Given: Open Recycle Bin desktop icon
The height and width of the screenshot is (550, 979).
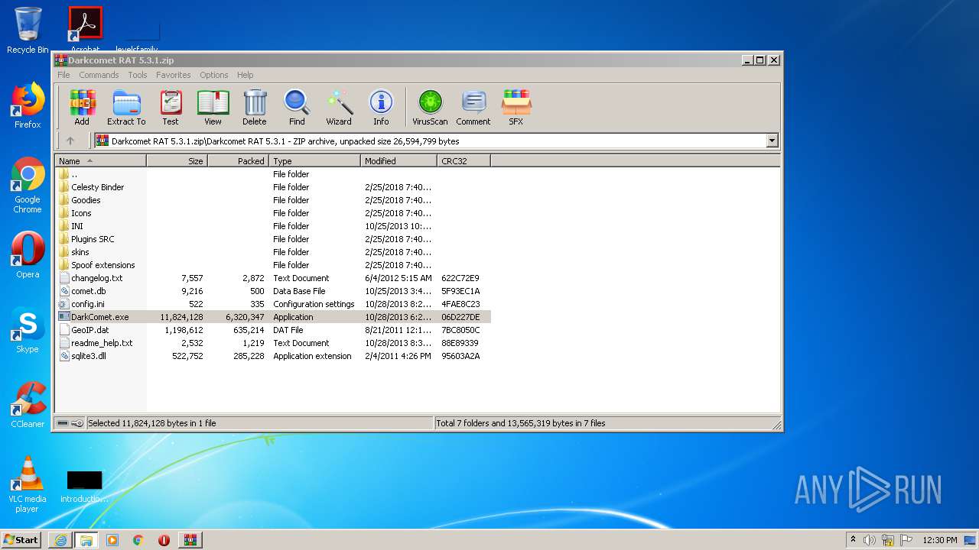Looking at the screenshot, I should click(28, 31).
